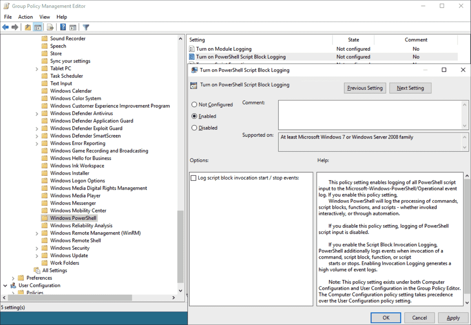Click the policy icon beside the dialog heading

(x=194, y=85)
